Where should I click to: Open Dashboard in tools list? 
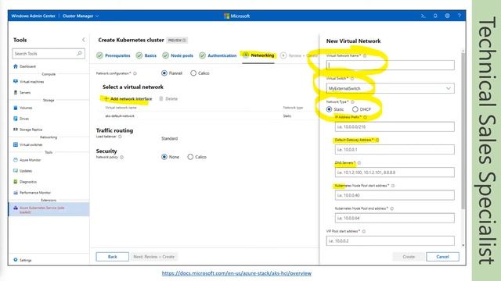point(24,66)
